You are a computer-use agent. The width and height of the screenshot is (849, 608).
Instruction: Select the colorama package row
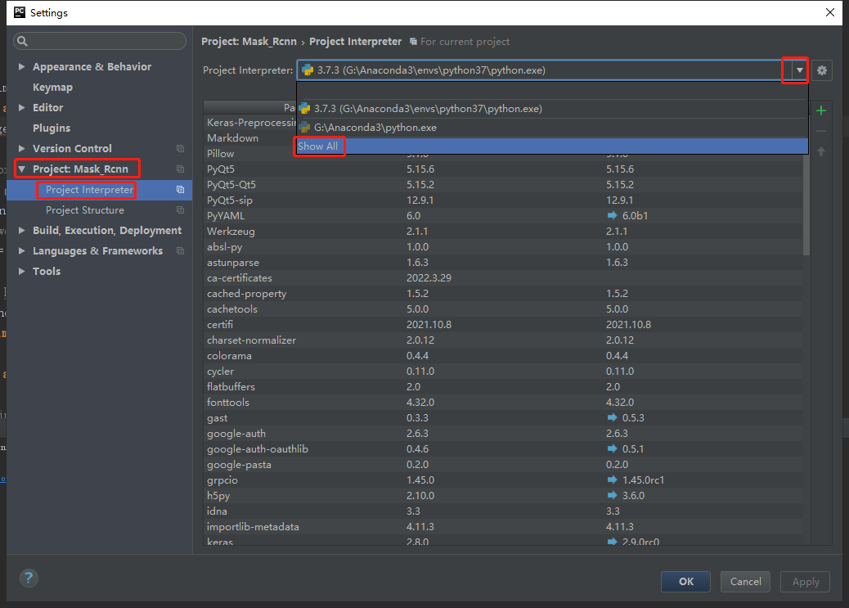click(504, 356)
